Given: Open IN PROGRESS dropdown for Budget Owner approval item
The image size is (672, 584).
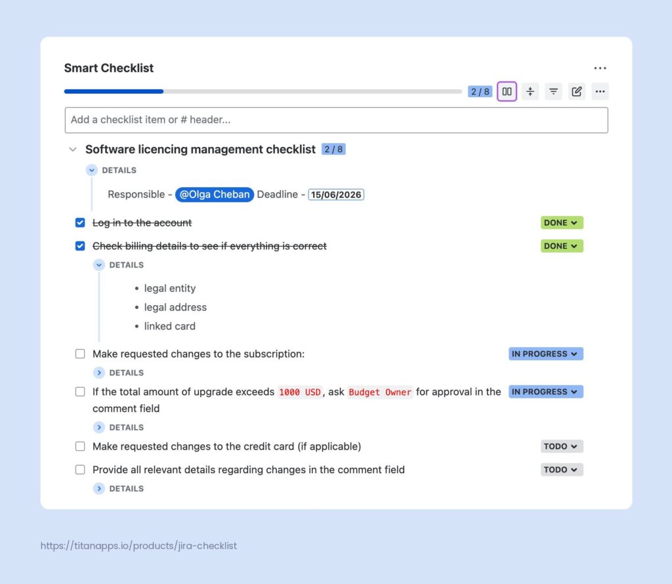Looking at the screenshot, I should (x=545, y=392).
